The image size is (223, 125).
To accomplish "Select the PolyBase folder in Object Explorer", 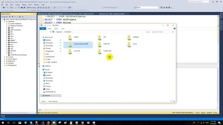I will pos(11,63).
